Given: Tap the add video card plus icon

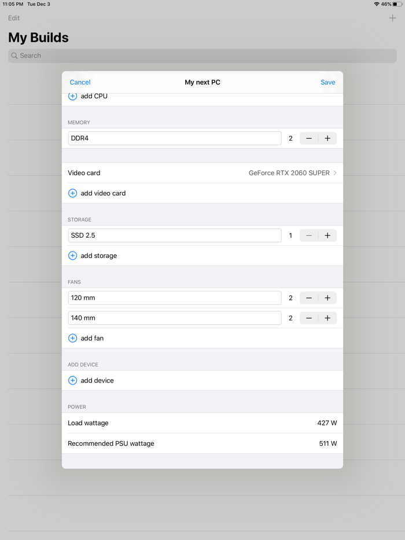Looking at the screenshot, I should [72, 193].
